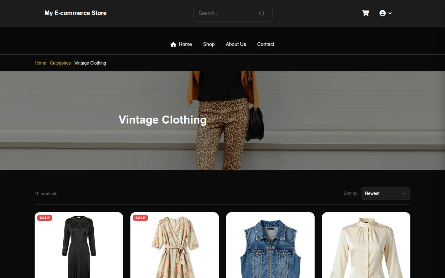Go to Shop in navigation
Viewport: 445px width, 278px height.
tap(209, 44)
